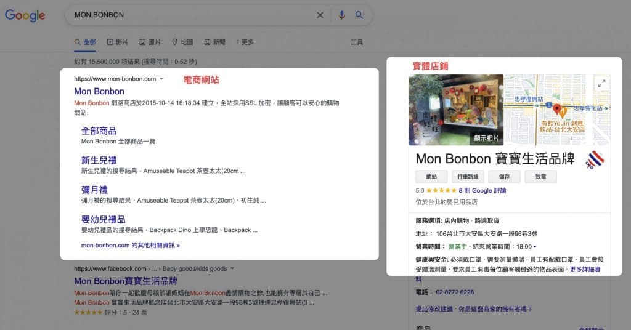Viewport: 631px width, 330px height.
Task: Expand the facebook.com result dropdown arrow
Action: tap(232, 268)
